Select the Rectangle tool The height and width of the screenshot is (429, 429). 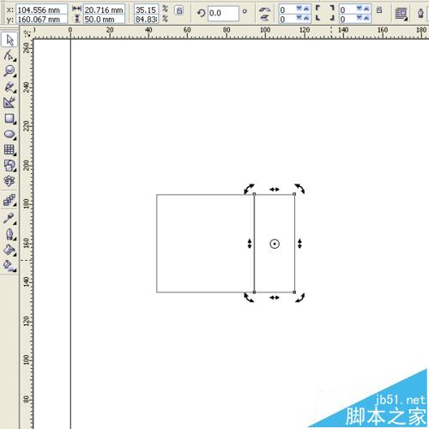coord(9,118)
